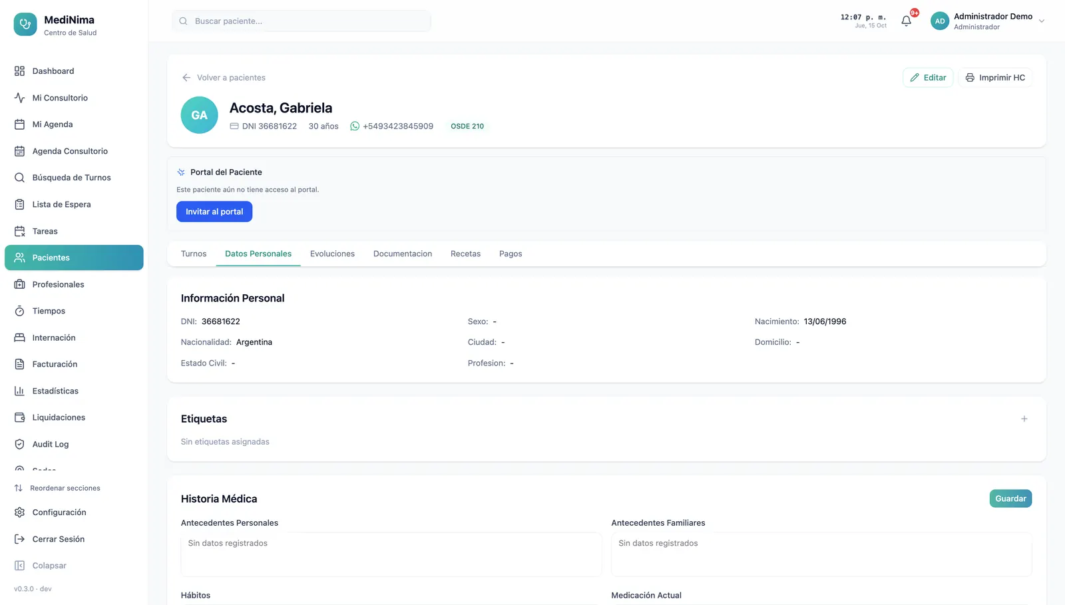1065x605 pixels.
Task: Open the Facturación document icon
Action: [x=19, y=364]
